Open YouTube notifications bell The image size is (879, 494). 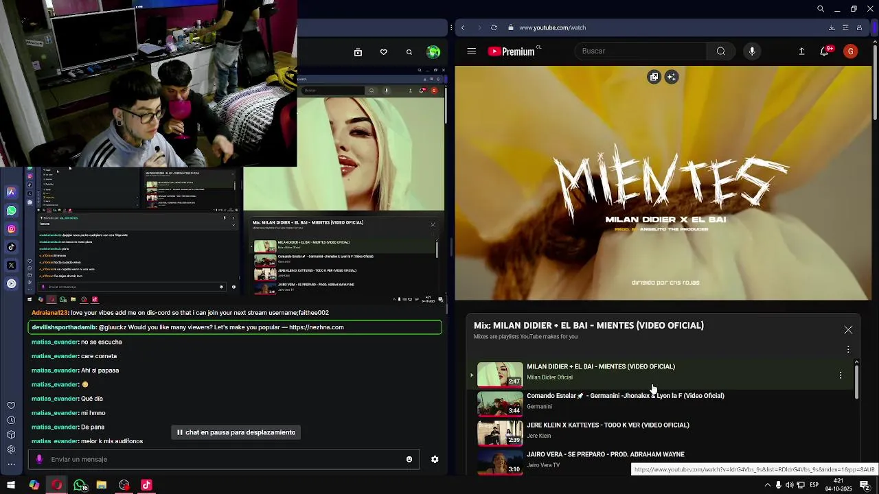point(825,51)
